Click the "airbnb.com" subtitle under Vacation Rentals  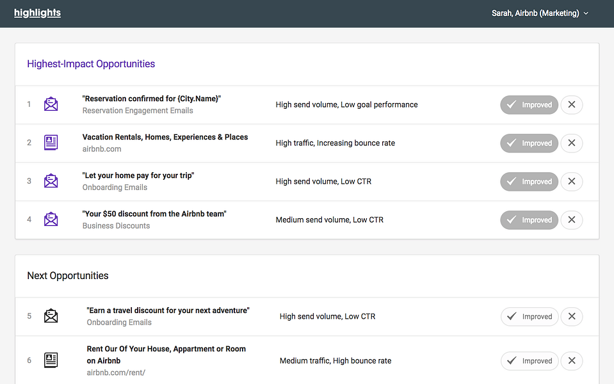[x=102, y=148]
